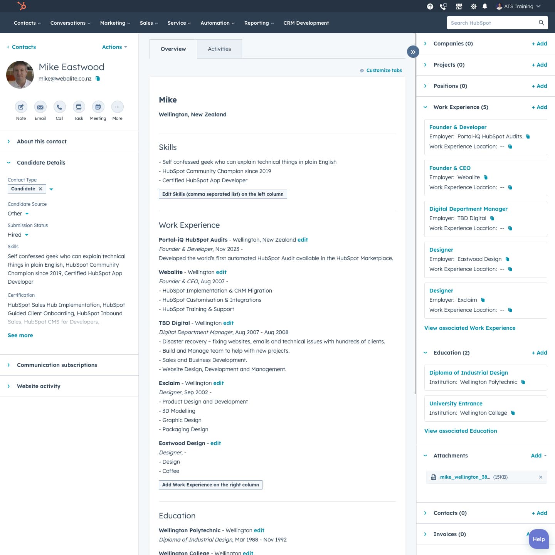The height and width of the screenshot is (555, 555).
Task: Open the Conversations navigation menu
Action: coord(70,23)
